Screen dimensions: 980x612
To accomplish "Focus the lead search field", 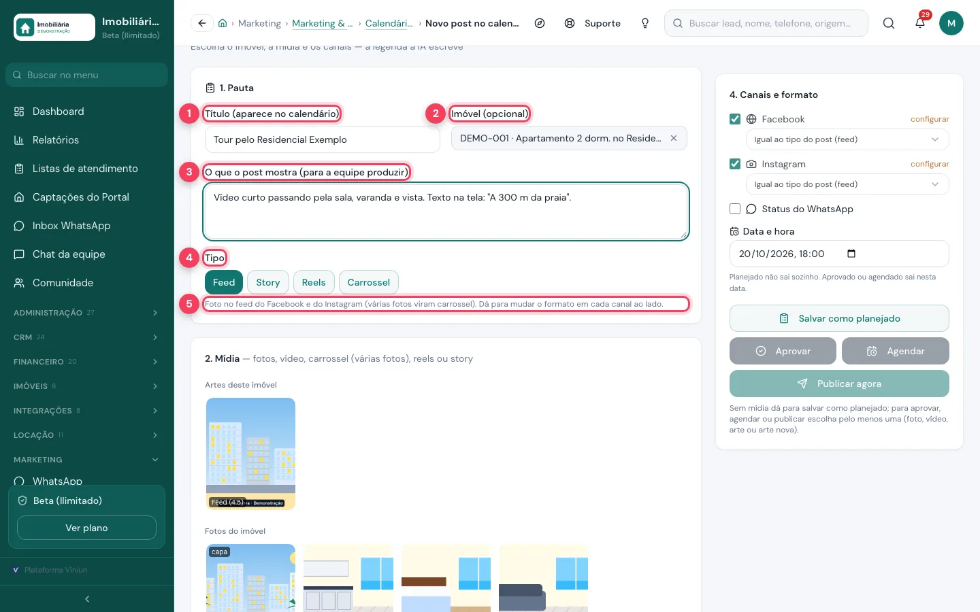I will [x=766, y=23].
